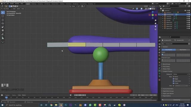This screenshot has width=191, height=107.
Task: Toggle Group Colors checkbox
Action: (x=173, y=81)
